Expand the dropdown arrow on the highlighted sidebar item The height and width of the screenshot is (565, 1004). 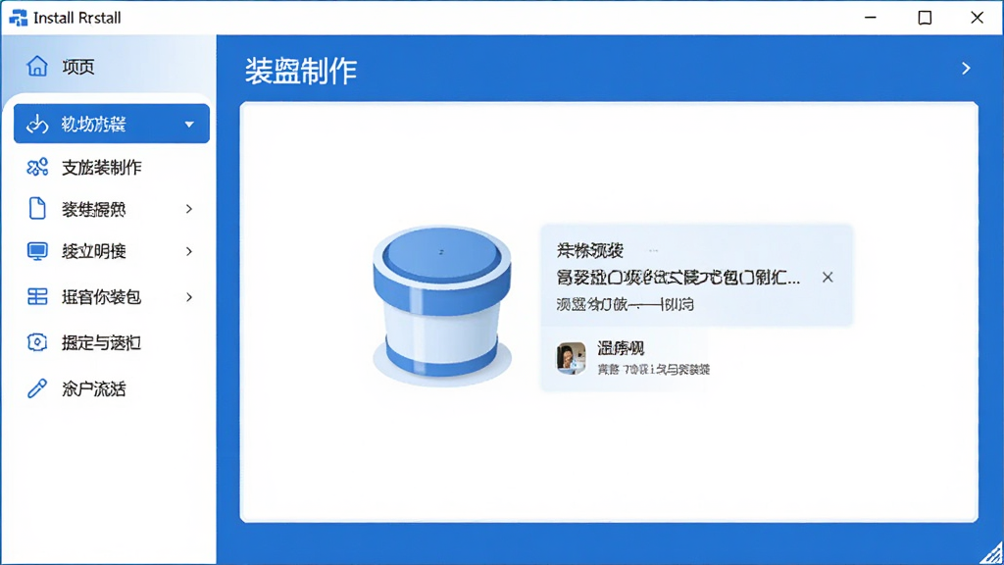tap(189, 125)
